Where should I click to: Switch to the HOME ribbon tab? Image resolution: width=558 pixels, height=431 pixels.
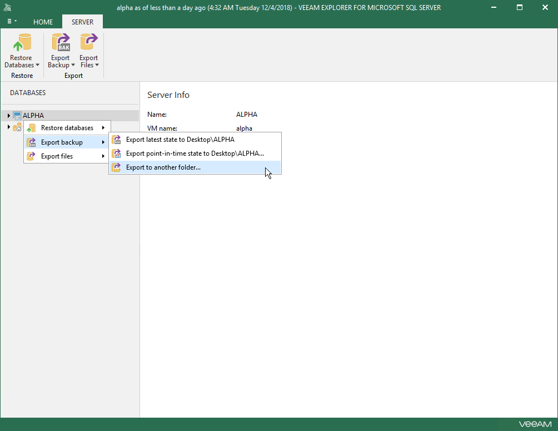(43, 22)
